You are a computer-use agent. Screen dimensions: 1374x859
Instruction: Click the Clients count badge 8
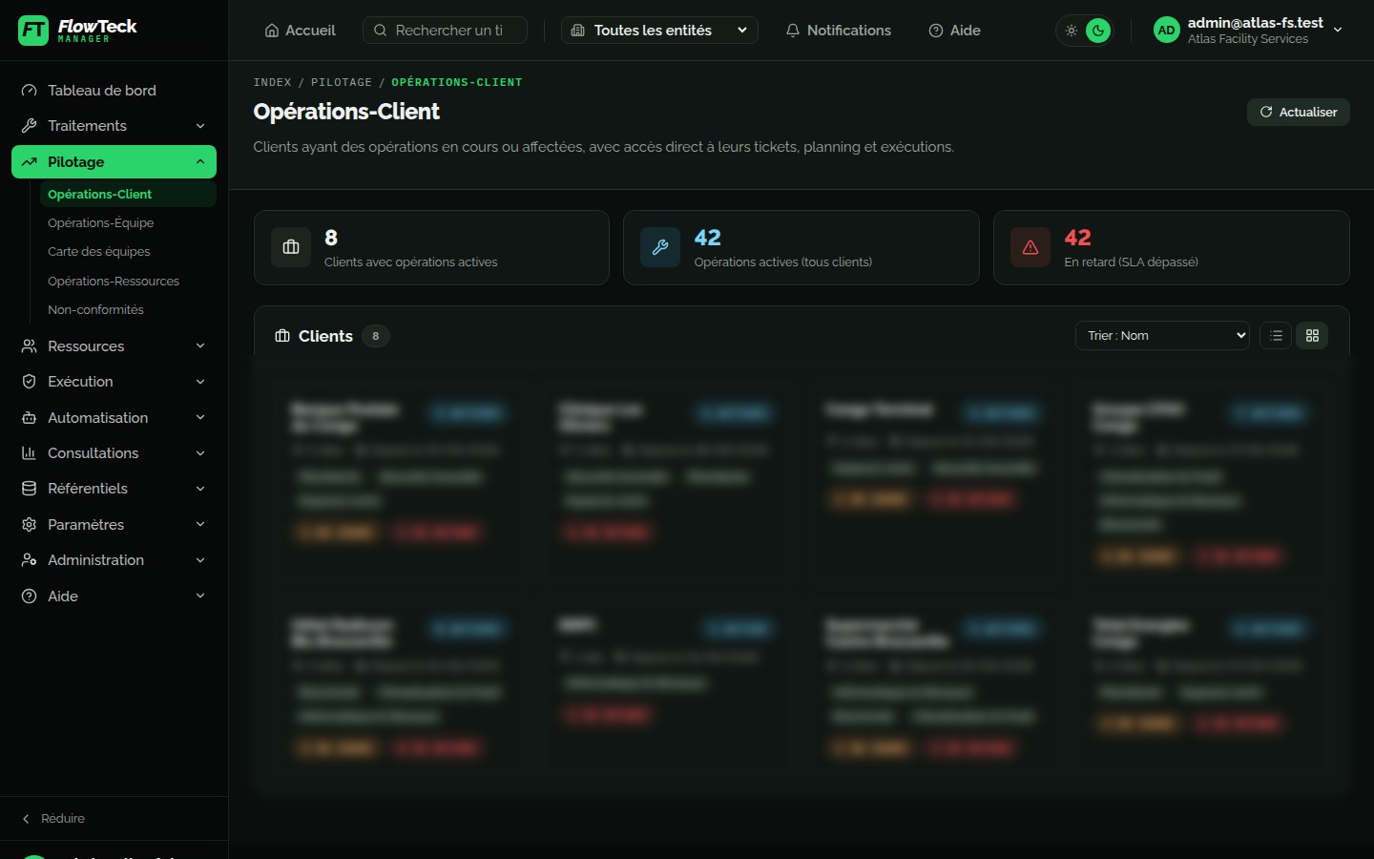(x=376, y=336)
